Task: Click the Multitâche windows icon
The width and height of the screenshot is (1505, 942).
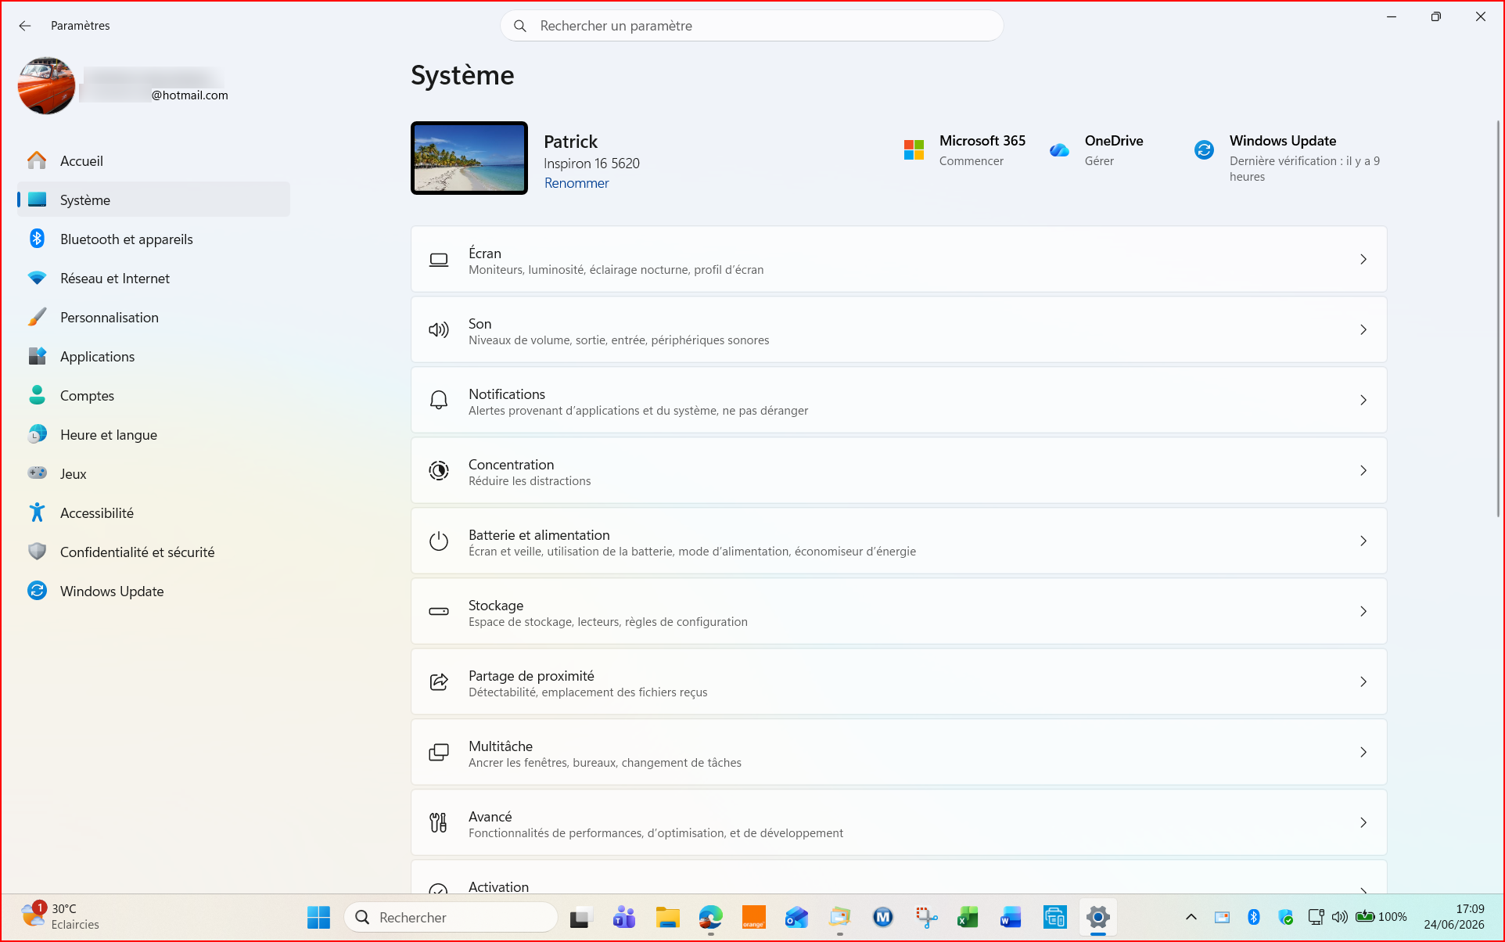Action: click(x=439, y=752)
